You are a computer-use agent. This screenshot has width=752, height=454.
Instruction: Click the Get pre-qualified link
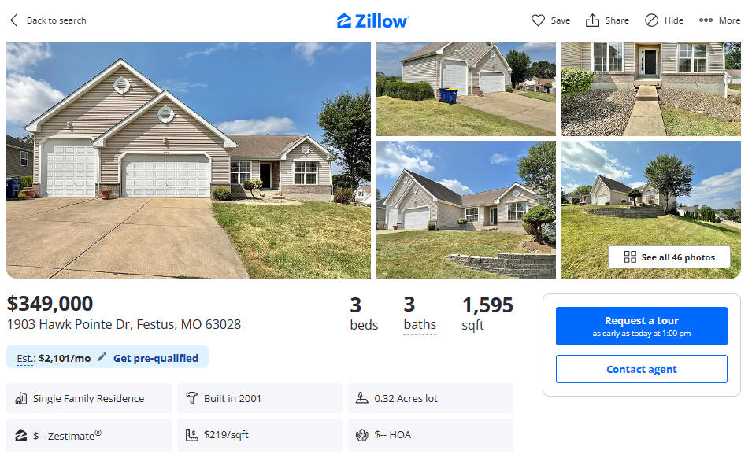click(155, 358)
